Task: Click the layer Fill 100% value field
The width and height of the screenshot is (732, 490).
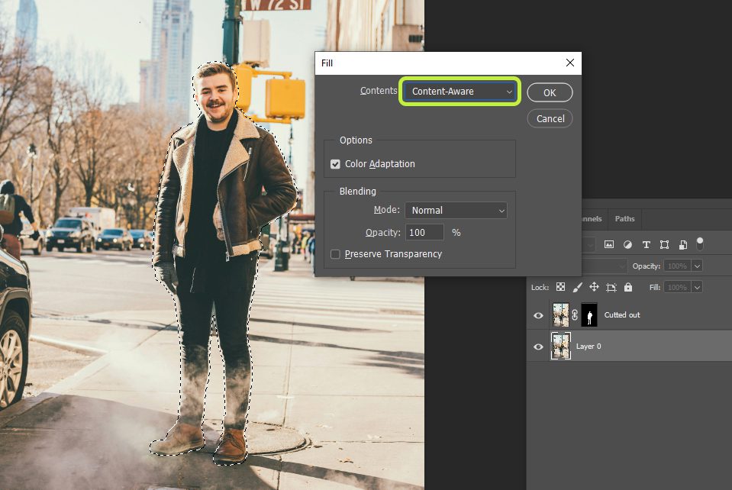Action: tap(677, 287)
